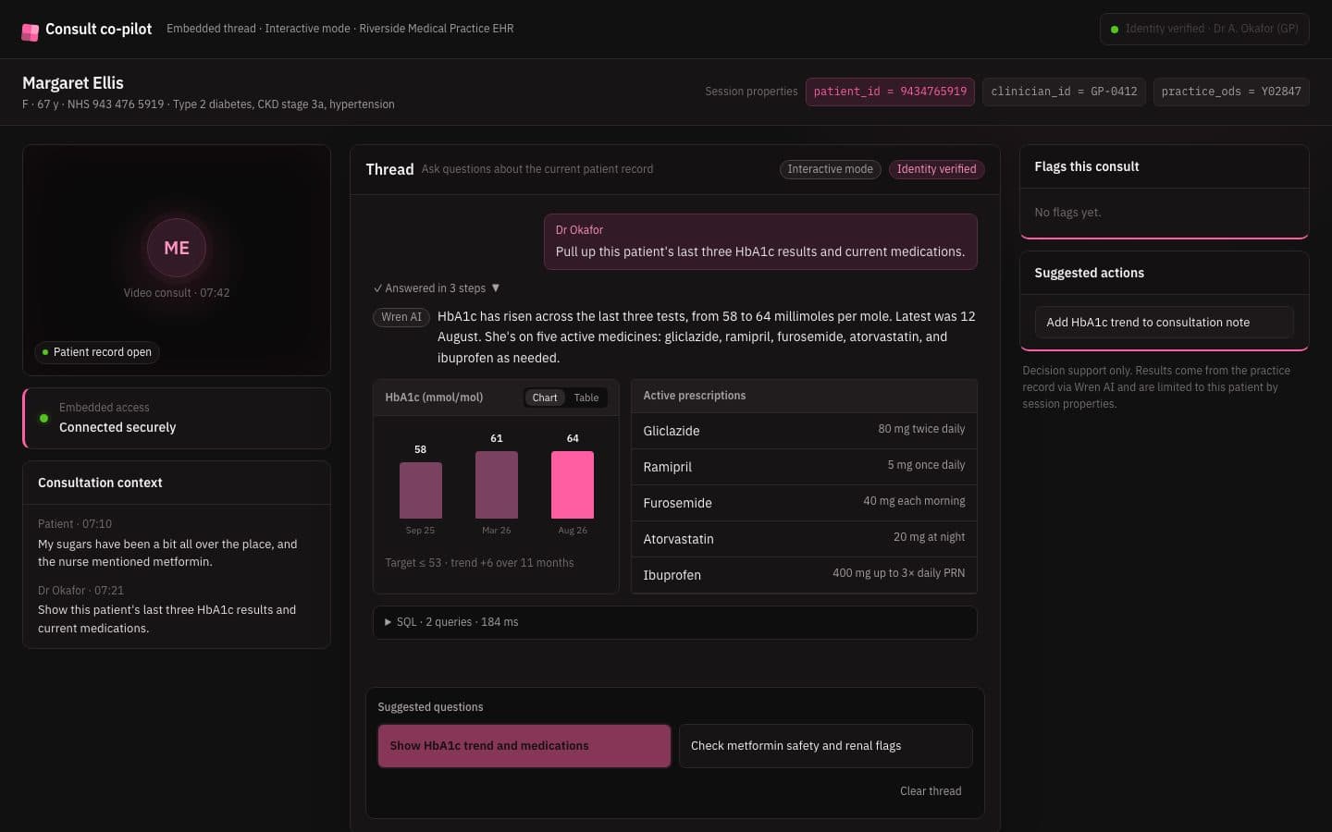
Task: Click the No flags yet text
Action: coord(1067,213)
